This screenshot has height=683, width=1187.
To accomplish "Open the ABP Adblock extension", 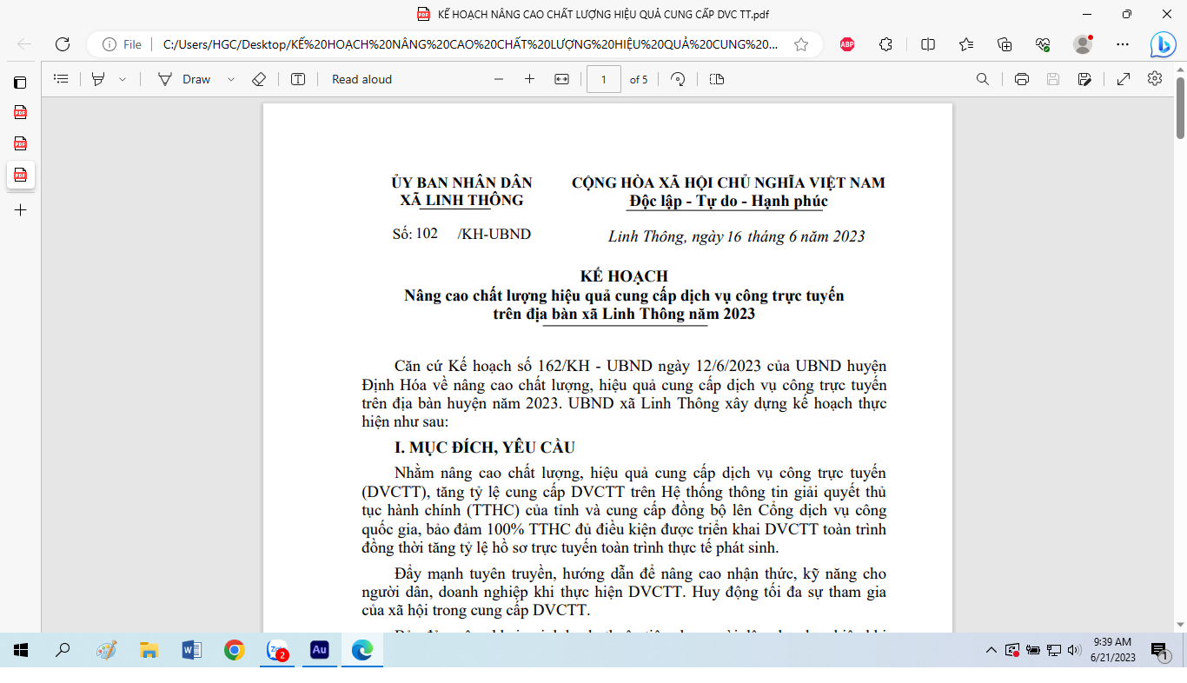I will [x=847, y=44].
